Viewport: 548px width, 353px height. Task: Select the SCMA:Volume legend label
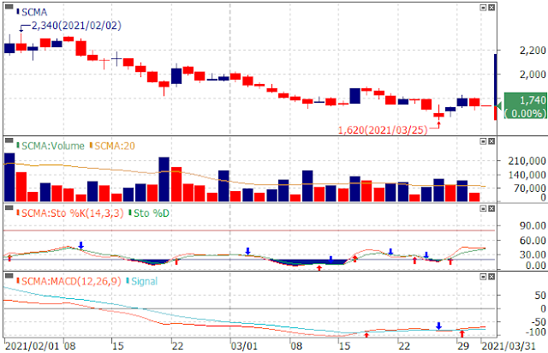click(51, 146)
